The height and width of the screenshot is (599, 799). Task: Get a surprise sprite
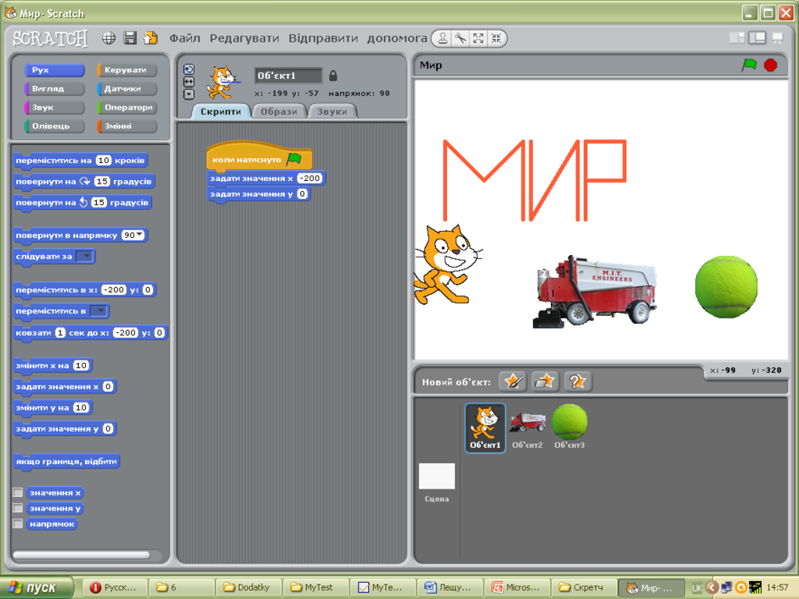tap(577, 381)
